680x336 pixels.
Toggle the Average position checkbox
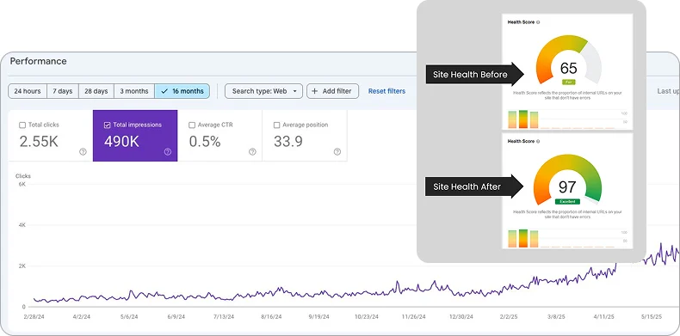coord(276,125)
